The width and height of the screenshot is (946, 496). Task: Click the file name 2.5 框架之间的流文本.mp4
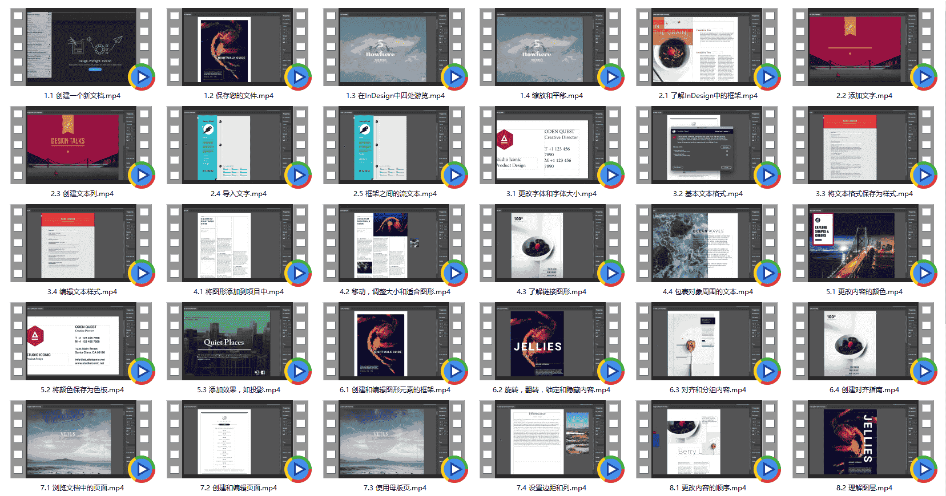pos(395,194)
